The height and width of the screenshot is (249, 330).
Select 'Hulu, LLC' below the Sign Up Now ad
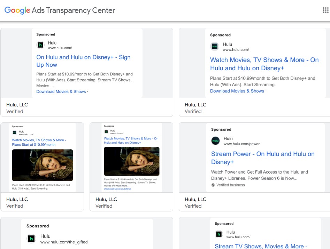[17, 105]
